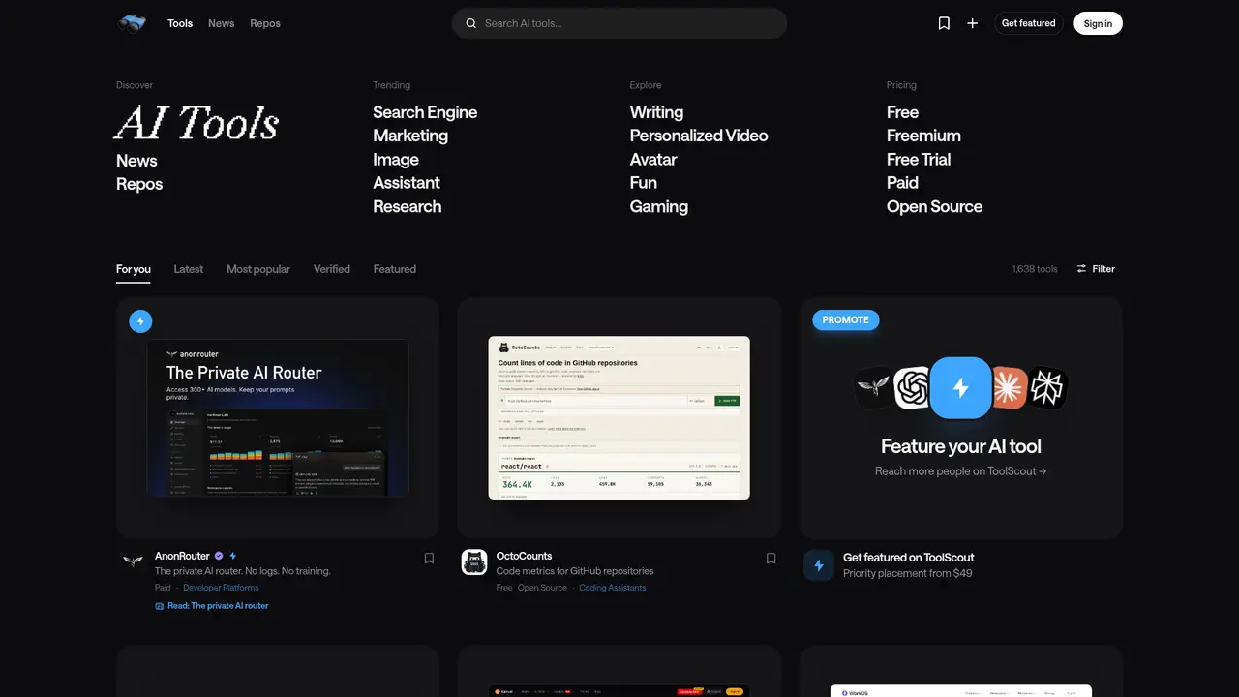Explore the Writing category

[x=656, y=112]
